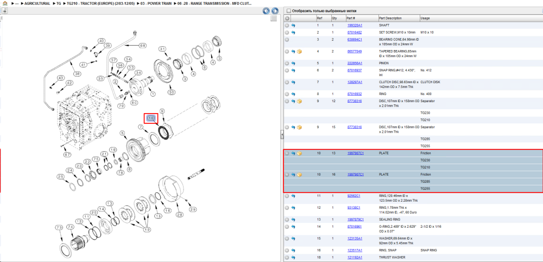Click the Ref column header

coord(319,18)
